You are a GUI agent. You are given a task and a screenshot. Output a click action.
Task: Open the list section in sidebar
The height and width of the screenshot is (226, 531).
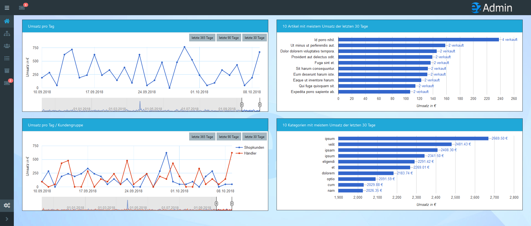tap(7, 58)
